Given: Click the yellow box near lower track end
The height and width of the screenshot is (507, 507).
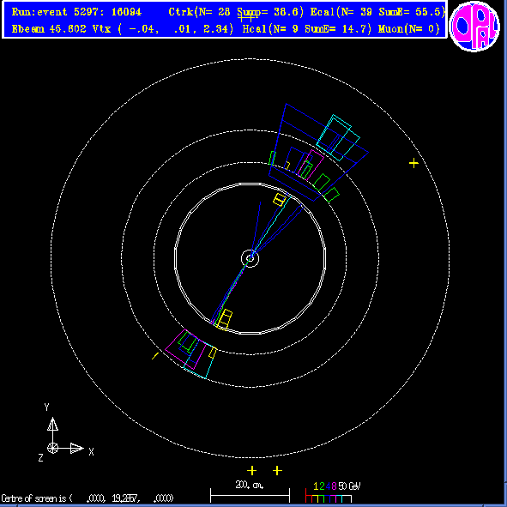Looking at the screenshot, I should (x=225, y=319).
